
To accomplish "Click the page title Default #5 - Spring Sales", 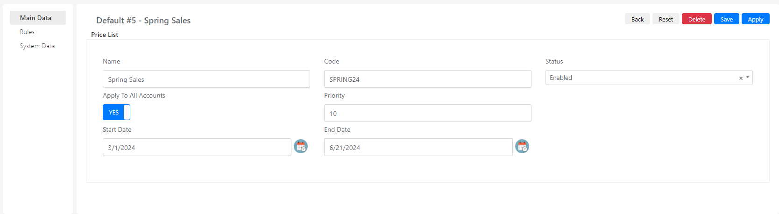I will tap(143, 21).
